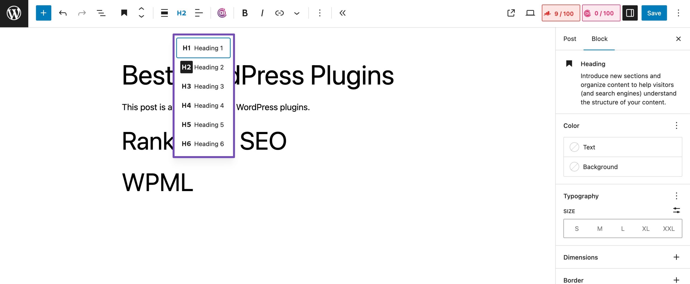The height and width of the screenshot is (284, 690).
Task: Click the Heading block type bookmark icon
Action: coord(124,13)
